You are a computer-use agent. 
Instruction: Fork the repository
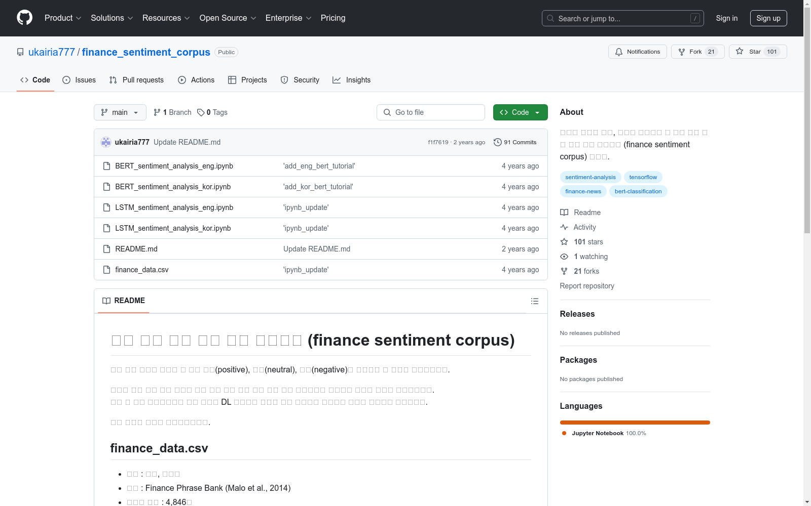(698, 52)
